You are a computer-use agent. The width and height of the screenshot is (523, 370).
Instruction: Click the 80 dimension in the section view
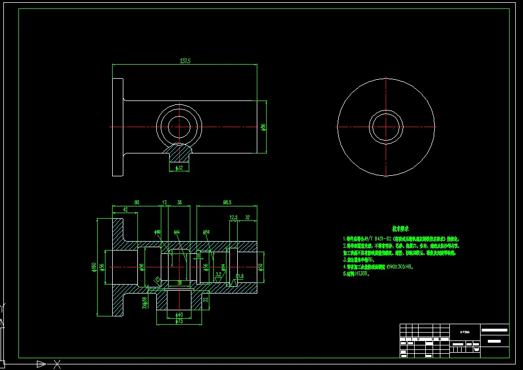pyautogui.click(x=137, y=202)
